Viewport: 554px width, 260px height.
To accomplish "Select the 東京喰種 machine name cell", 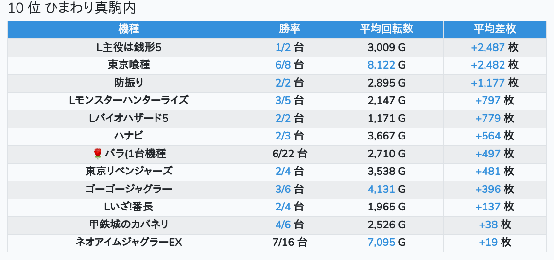I will click(x=129, y=65).
